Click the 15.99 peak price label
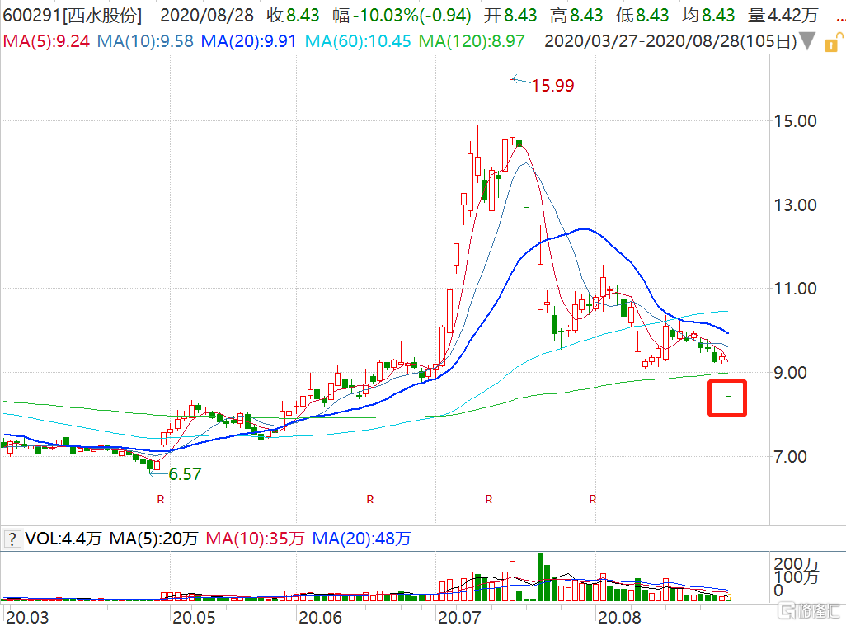Viewport: 846px width, 626px height. click(x=552, y=85)
